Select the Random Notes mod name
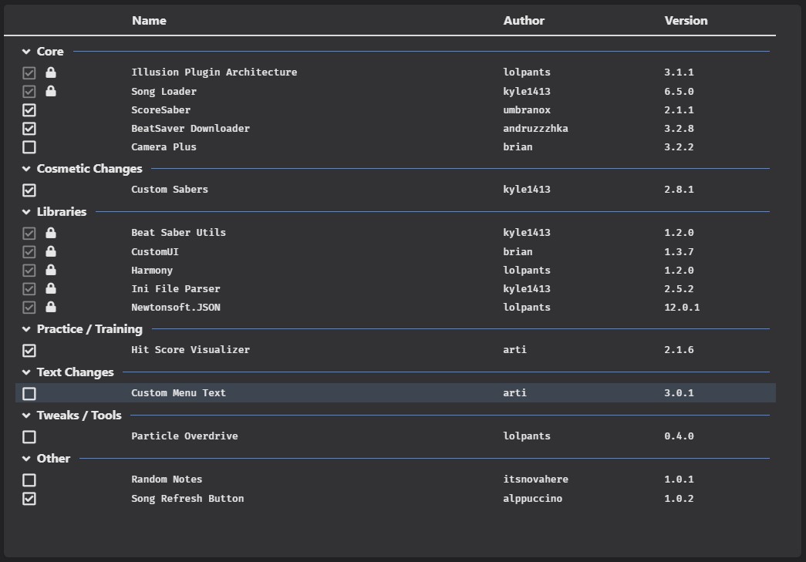 click(x=167, y=479)
